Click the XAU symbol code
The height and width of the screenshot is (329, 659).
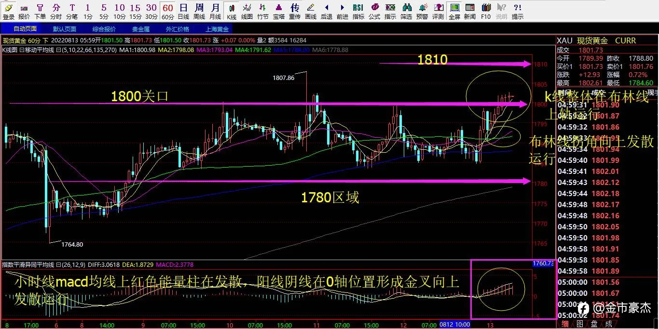[x=564, y=41]
